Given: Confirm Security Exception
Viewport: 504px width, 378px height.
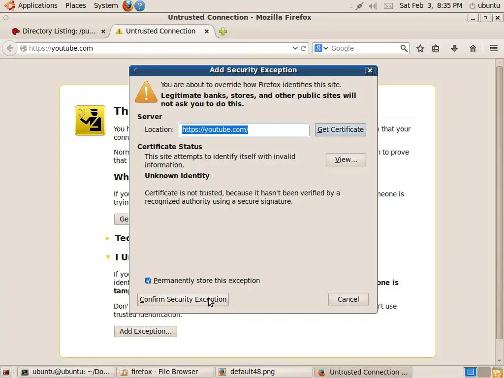Looking at the screenshot, I should (183, 300).
